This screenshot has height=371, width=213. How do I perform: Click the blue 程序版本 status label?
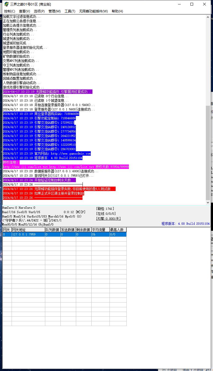click(185, 224)
